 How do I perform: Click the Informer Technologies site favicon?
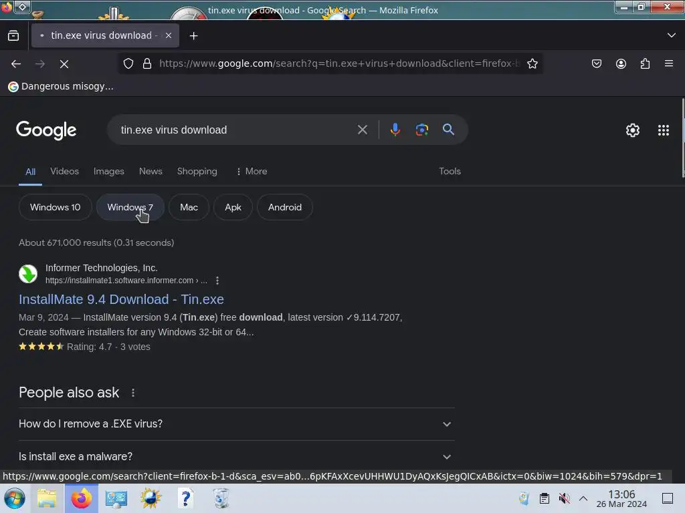[x=28, y=274]
